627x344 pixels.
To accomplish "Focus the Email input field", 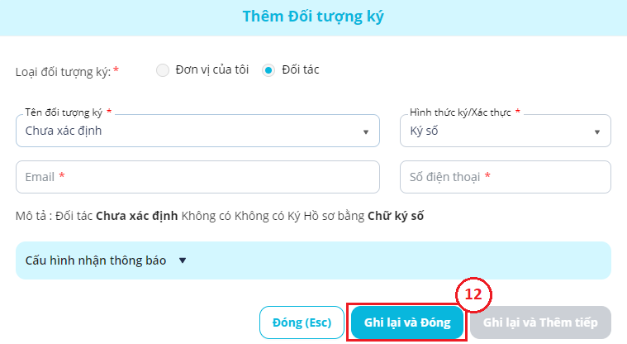I will click(197, 177).
